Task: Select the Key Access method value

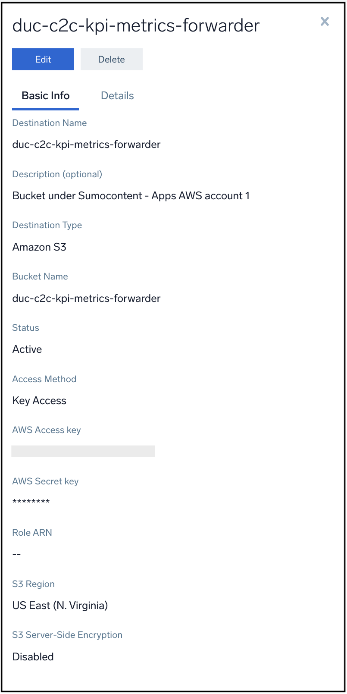Action: 39,401
